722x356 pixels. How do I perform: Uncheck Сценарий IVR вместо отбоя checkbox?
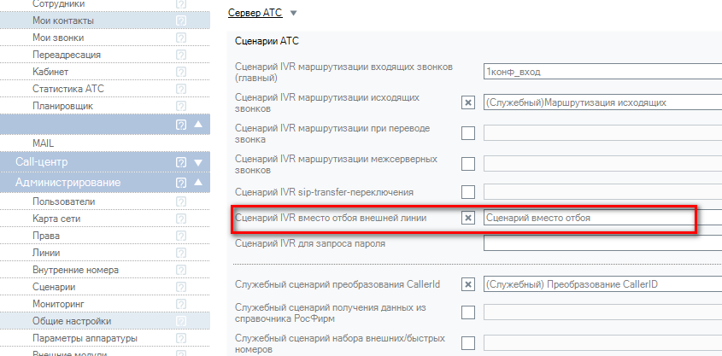click(x=467, y=218)
